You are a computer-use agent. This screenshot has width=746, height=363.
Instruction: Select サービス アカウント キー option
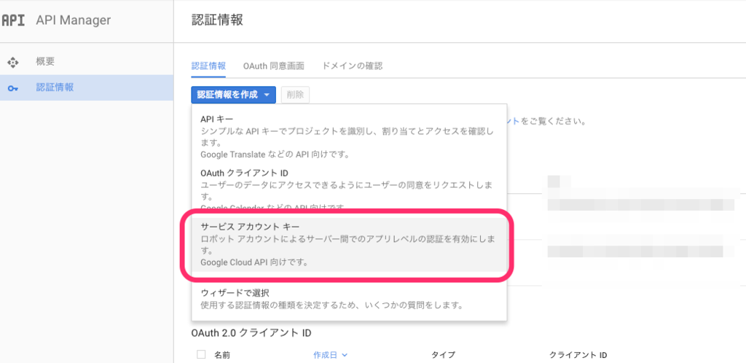click(x=349, y=244)
